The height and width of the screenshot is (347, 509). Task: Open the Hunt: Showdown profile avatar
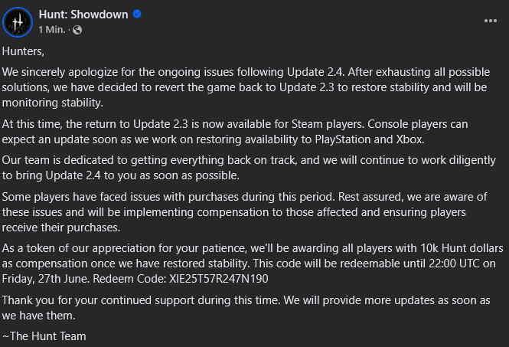point(18,21)
